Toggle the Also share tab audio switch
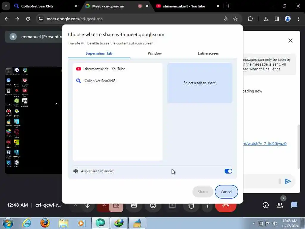The height and width of the screenshot is (229, 305). 228,171
